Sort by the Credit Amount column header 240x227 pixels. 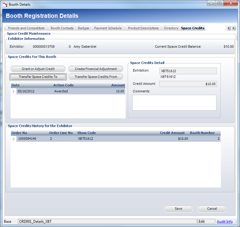[x=172, y=133]
